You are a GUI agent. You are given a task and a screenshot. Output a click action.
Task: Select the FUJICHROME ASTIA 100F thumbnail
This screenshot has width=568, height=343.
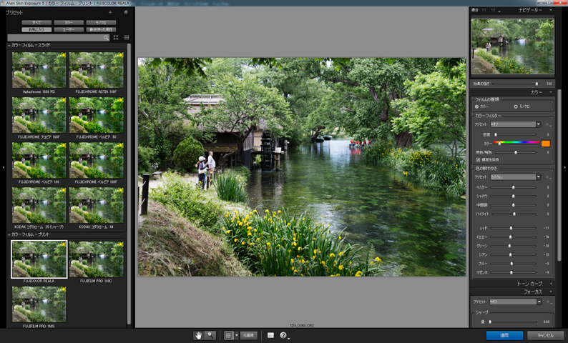coord(97,70)
